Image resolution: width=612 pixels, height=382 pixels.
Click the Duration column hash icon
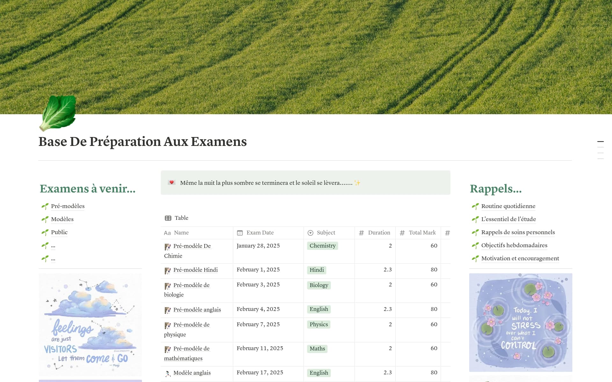coord(361,233)
